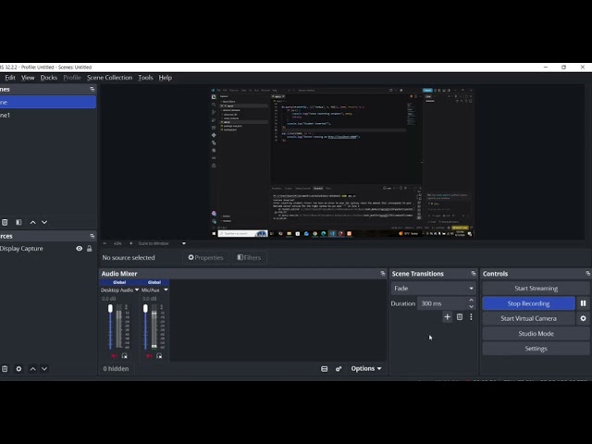This screenshot has height=444, width=592.
Task: Remove transition using the trash icon
Action: [460, 316]
